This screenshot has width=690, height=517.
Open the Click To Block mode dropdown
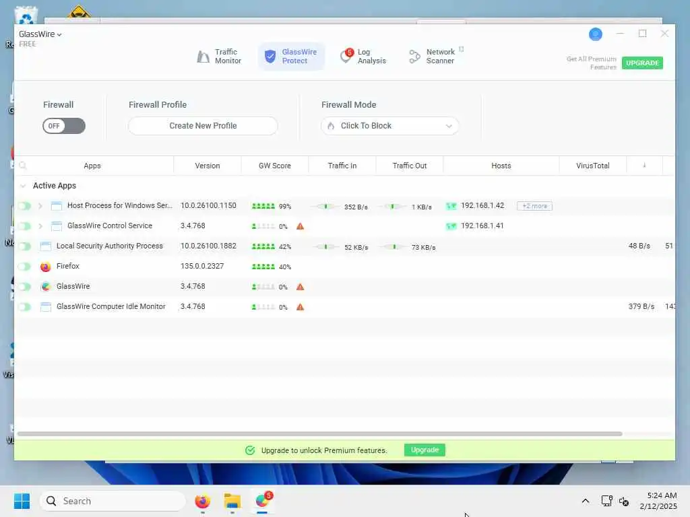[390, 126]
